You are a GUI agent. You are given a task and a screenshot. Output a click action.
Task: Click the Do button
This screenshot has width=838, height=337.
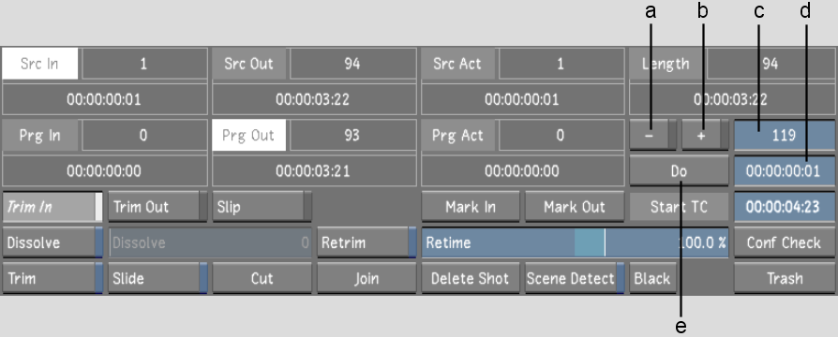point(679,171)
